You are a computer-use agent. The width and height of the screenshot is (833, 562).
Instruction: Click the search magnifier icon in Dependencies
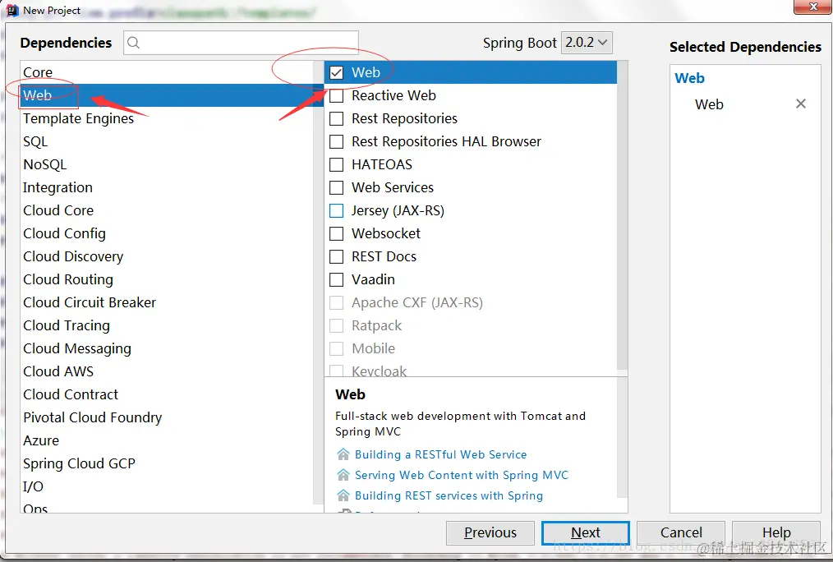coord(133,43)
